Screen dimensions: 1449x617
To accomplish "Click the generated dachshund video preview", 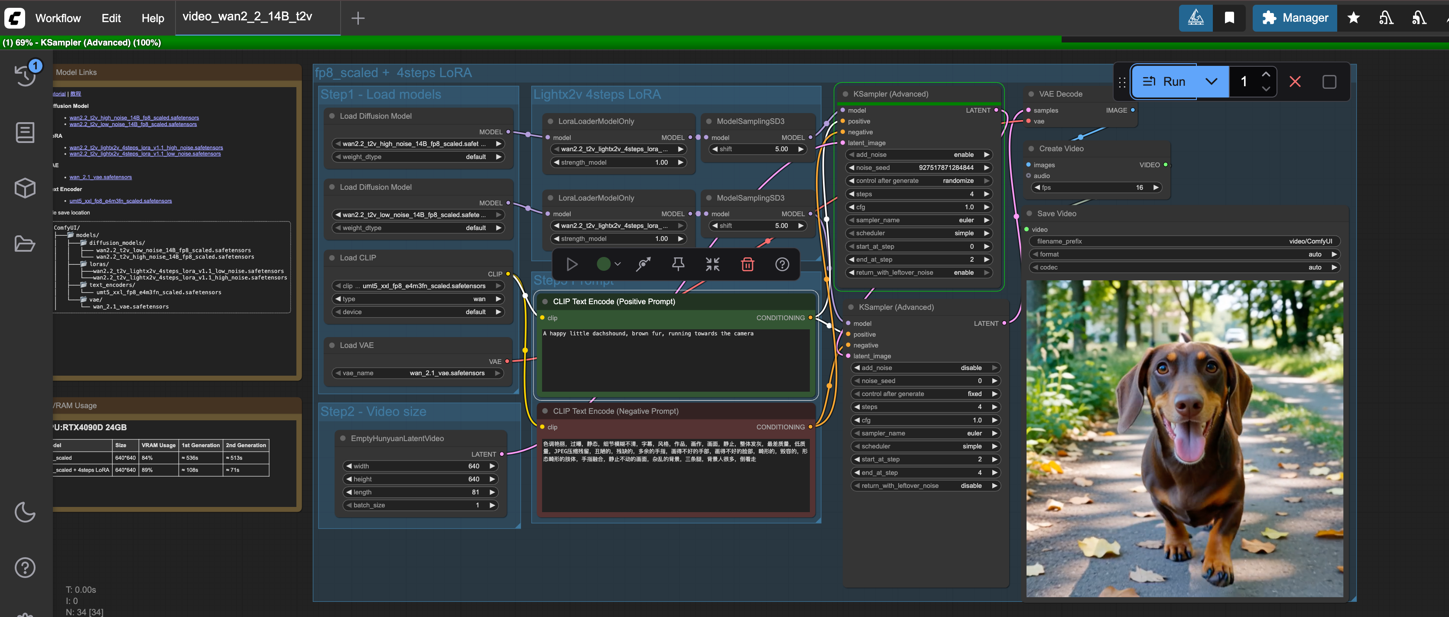I will [x=1185, y=439].
